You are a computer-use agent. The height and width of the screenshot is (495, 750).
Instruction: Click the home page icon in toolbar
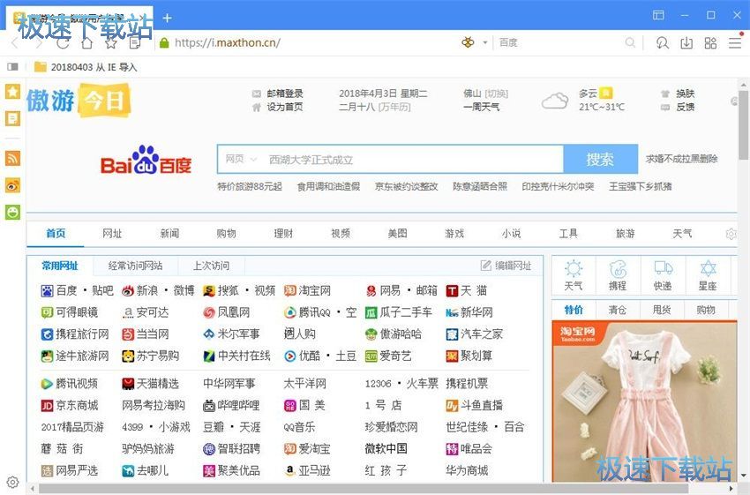pos(87,43)
